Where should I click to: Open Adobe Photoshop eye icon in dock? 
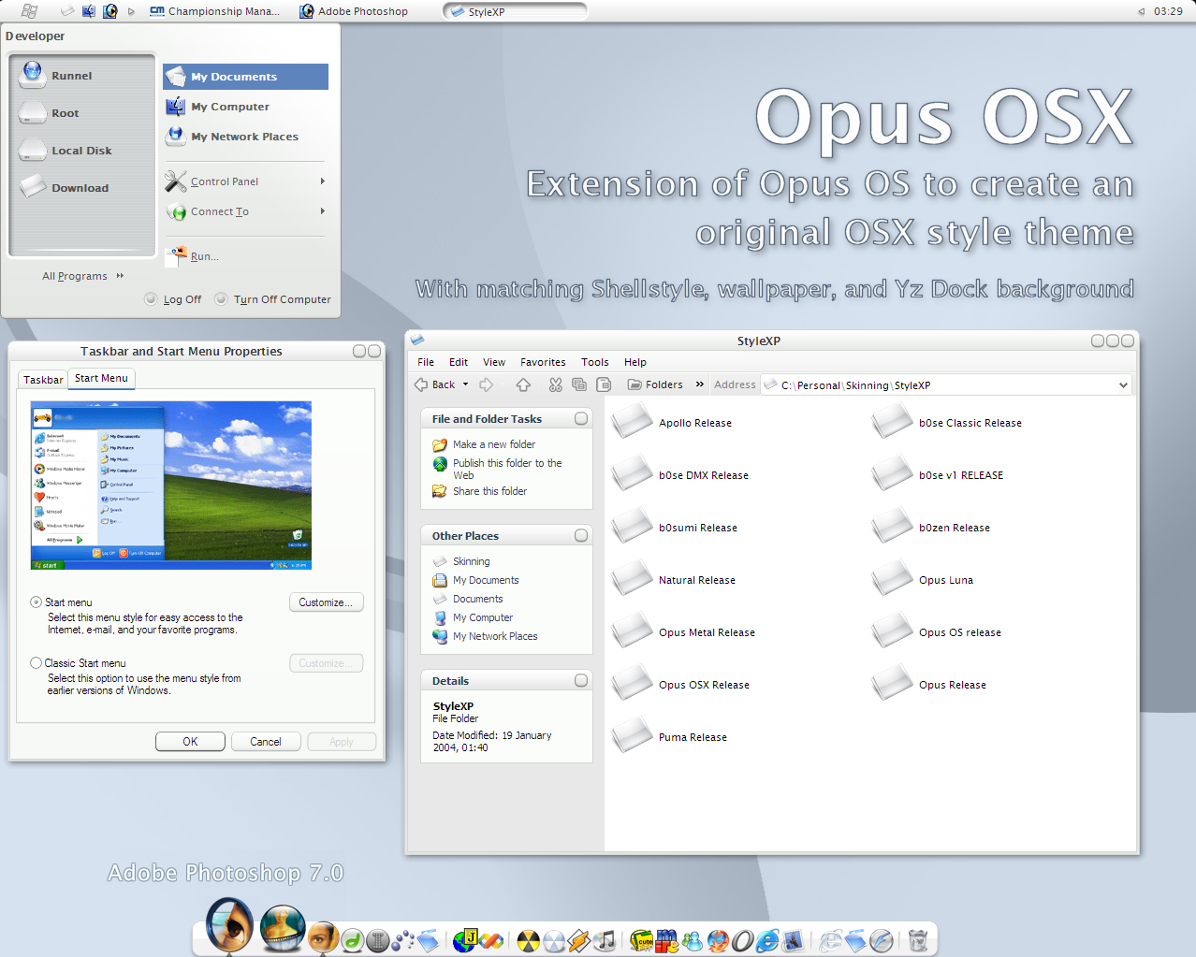tap(229, 924)
